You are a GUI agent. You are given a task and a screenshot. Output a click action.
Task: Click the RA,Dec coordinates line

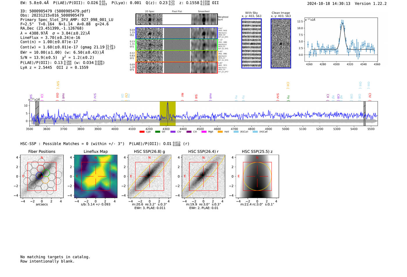pyautogui.click(x=52, y=28)
